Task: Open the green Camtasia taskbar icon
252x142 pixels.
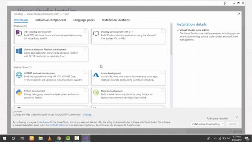Action: 68,138
